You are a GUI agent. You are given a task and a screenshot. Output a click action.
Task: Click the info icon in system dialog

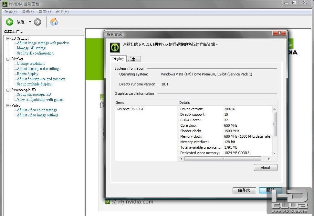pyautogui.click(x=115, y=48)
